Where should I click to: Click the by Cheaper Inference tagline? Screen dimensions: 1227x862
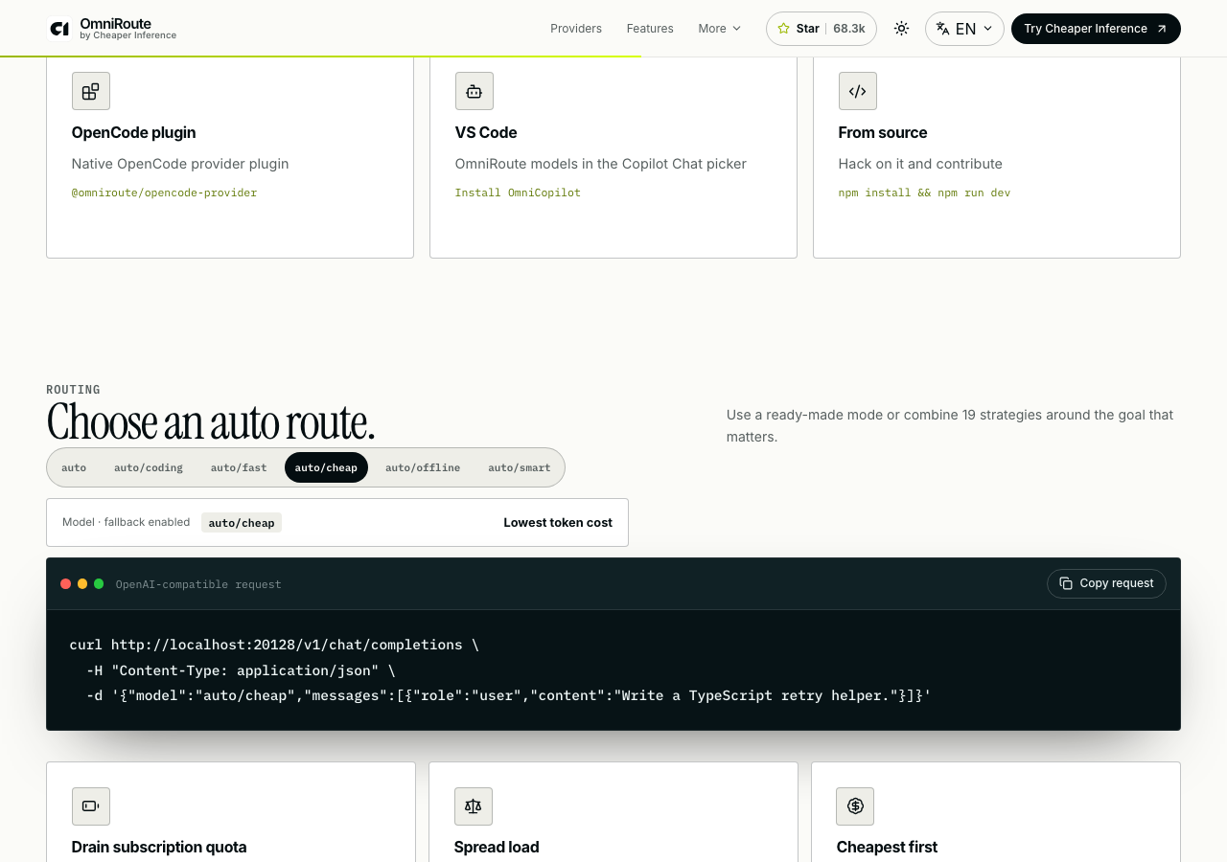(x=127, y=35)
